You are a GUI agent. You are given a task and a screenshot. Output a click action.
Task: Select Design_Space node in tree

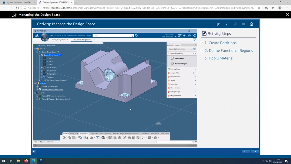click(x=52, y=74)
